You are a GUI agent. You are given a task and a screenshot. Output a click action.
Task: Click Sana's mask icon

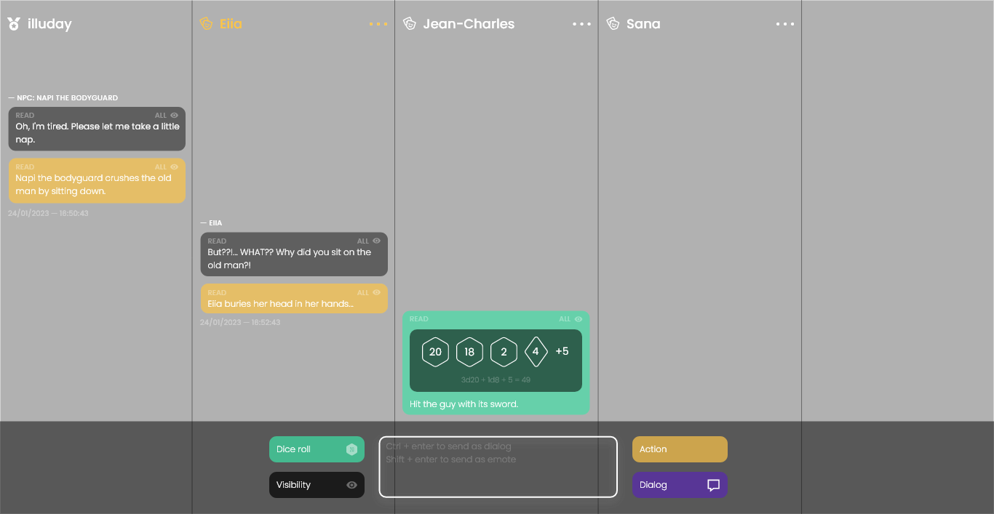tap(613, 24)
